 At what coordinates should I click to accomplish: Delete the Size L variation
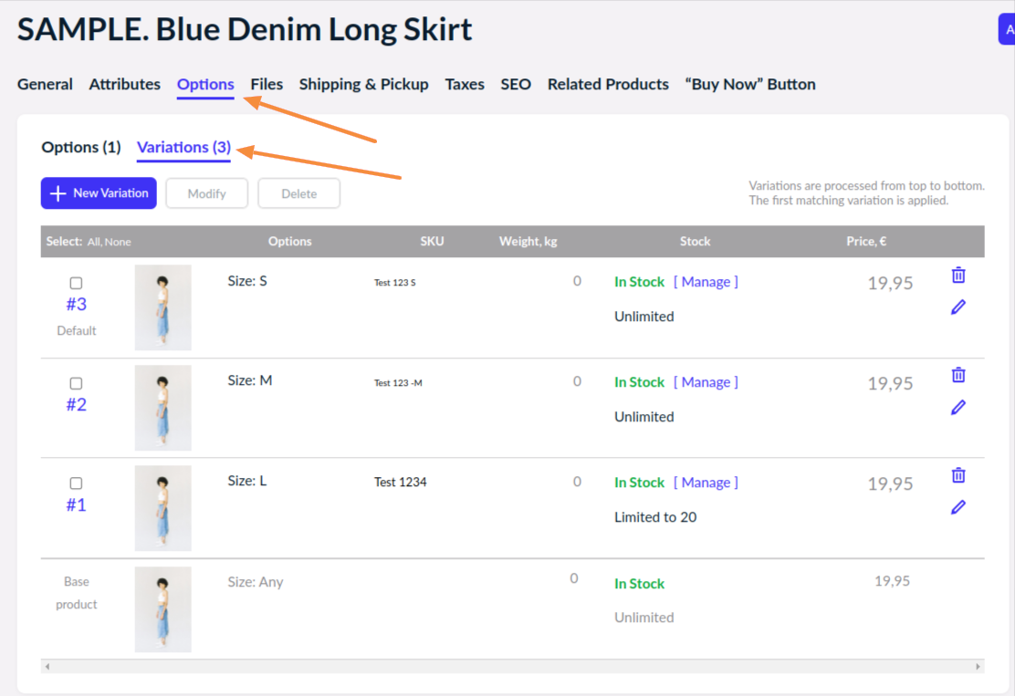[958, 475]
